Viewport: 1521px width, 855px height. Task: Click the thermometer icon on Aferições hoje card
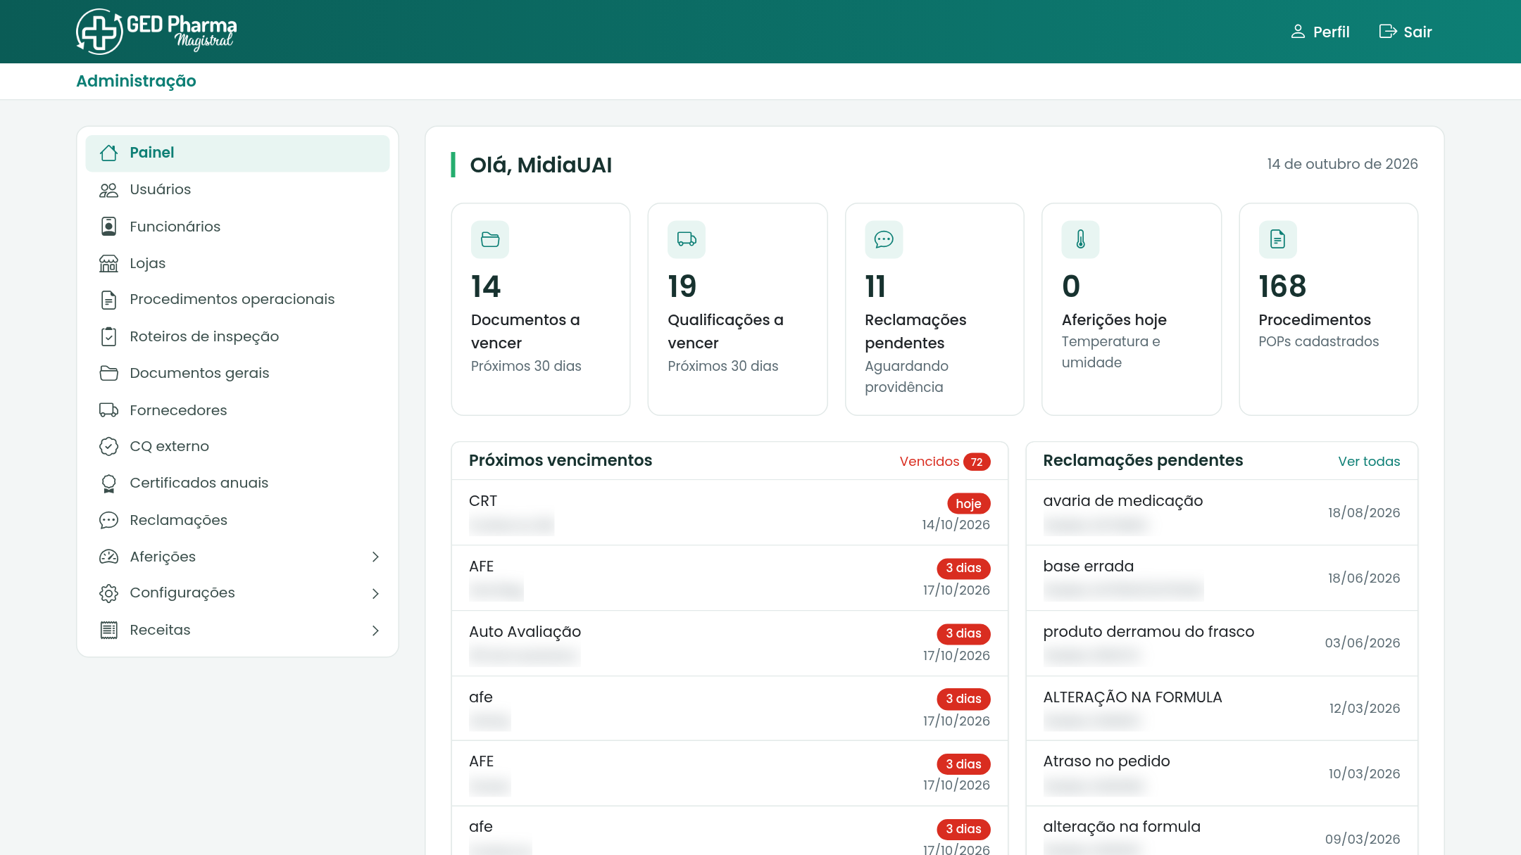click(1081, 240)
